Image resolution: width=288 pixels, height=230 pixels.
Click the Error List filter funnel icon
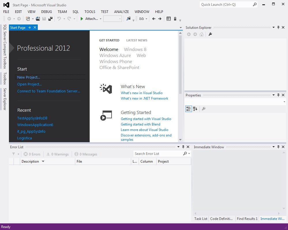tap(14, 154)
